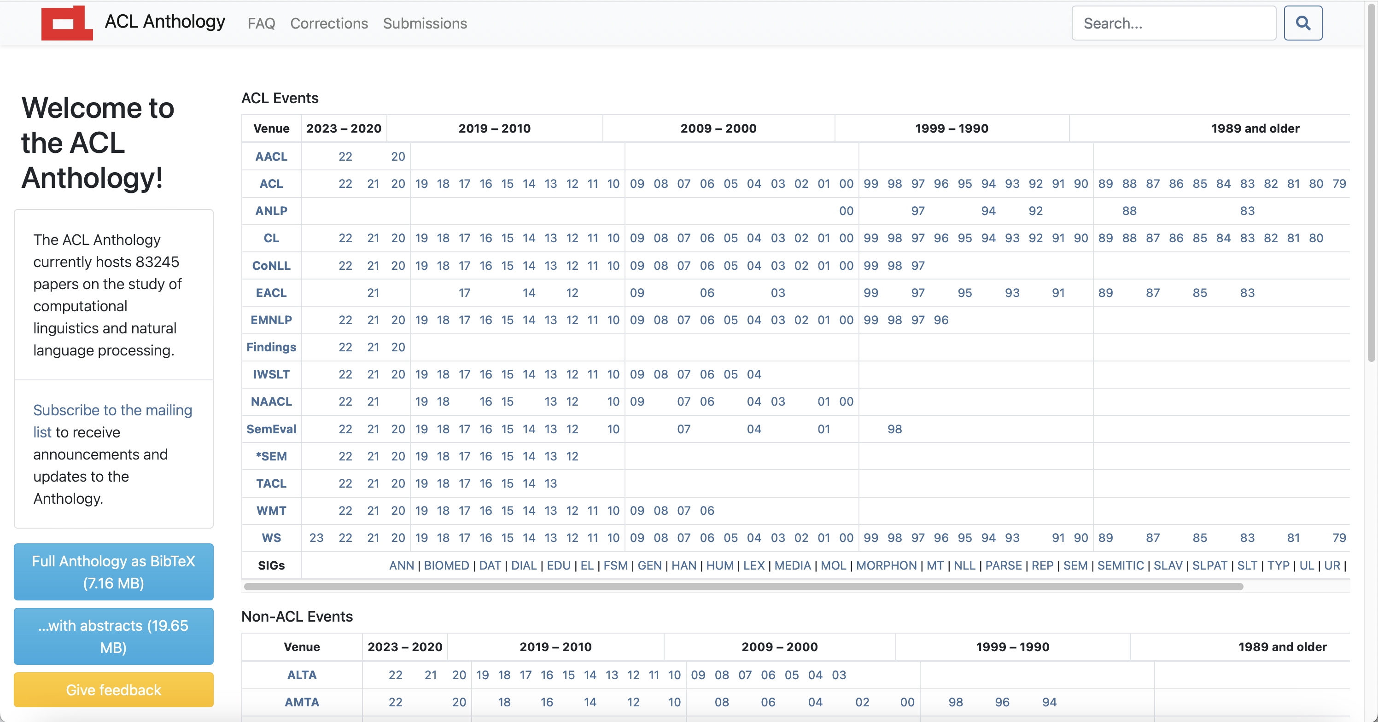The image size is (1378, 722).
Task: Open ALTA 2022 proceedings
Action: 395,675
